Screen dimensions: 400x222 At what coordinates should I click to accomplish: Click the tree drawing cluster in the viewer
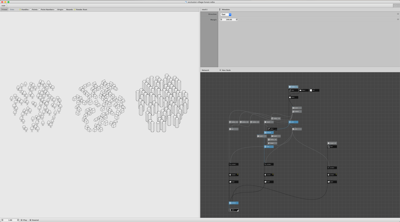pyautogui.click(x=36, y=106)
